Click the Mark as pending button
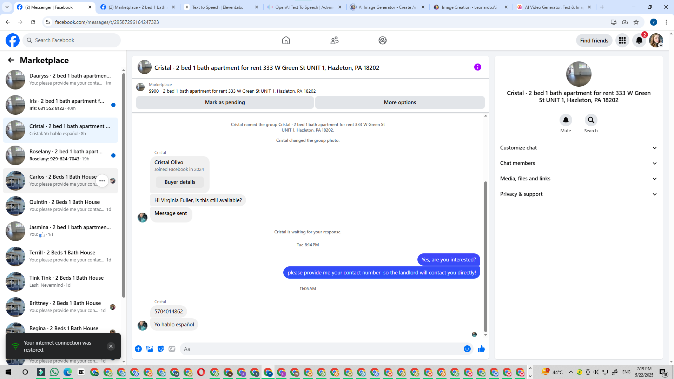 [x=225, y=102]
